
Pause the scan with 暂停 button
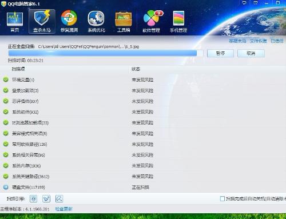click(220, 53)
